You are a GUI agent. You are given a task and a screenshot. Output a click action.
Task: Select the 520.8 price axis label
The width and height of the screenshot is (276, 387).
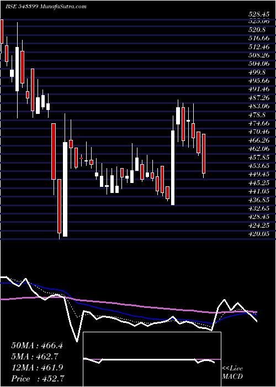click(257, 30)
